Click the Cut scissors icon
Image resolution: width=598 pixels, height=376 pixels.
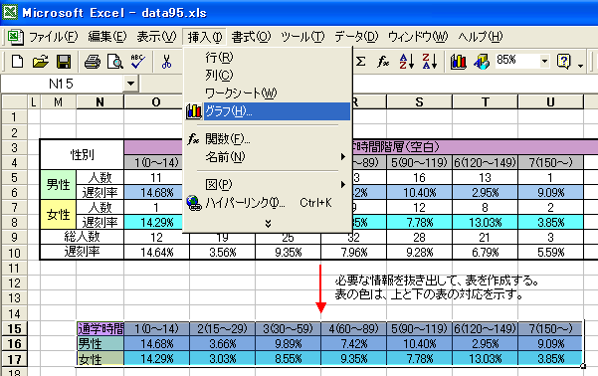[x=166, y=61]
